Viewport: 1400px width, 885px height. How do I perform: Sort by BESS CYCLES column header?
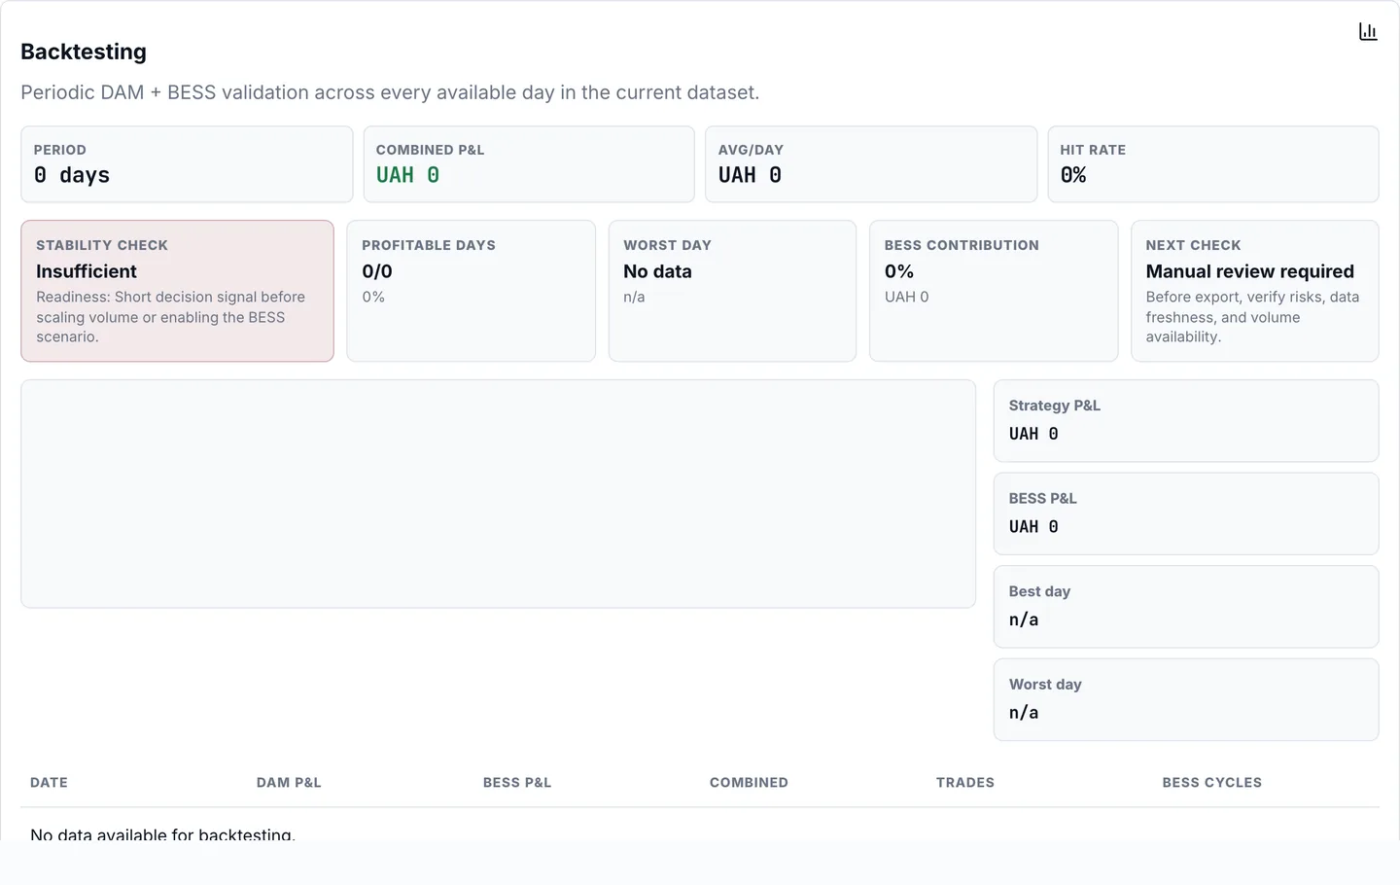pyautogui.click(x=1212, y=782)
